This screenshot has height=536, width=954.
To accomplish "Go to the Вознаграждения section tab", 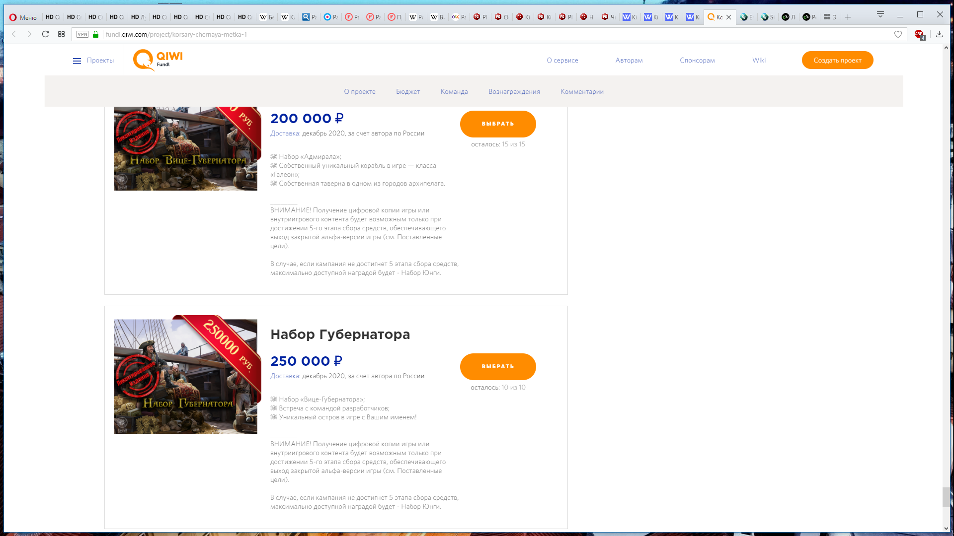I will 514,91.
